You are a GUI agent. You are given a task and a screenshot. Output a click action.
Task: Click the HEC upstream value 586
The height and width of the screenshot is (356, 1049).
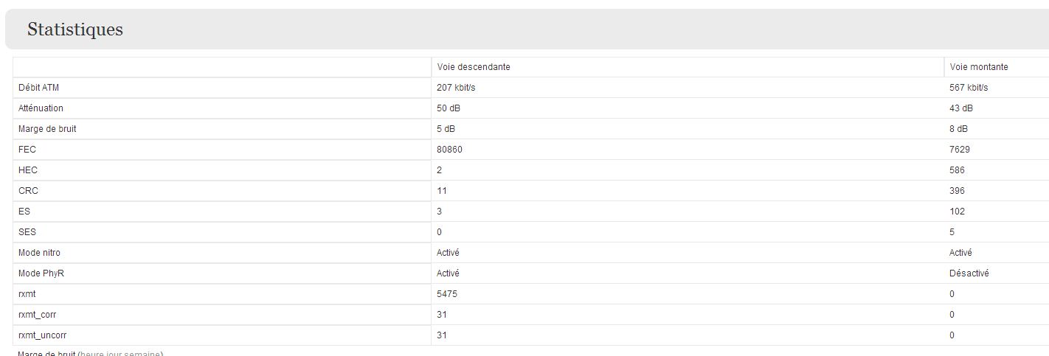click(957, 170)
